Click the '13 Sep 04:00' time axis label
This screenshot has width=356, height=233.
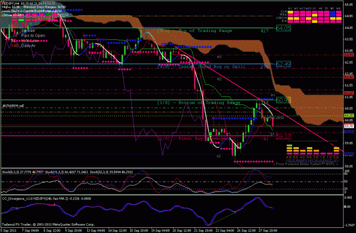(95, 231)
